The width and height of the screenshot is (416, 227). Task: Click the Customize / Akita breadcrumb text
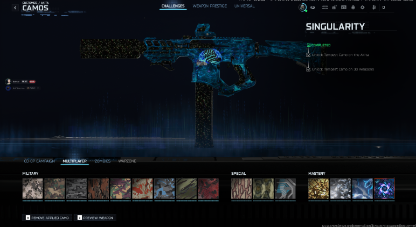(x=35, y=3)
